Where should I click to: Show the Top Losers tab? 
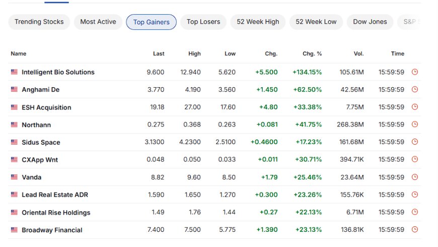[x=203, y=22]
